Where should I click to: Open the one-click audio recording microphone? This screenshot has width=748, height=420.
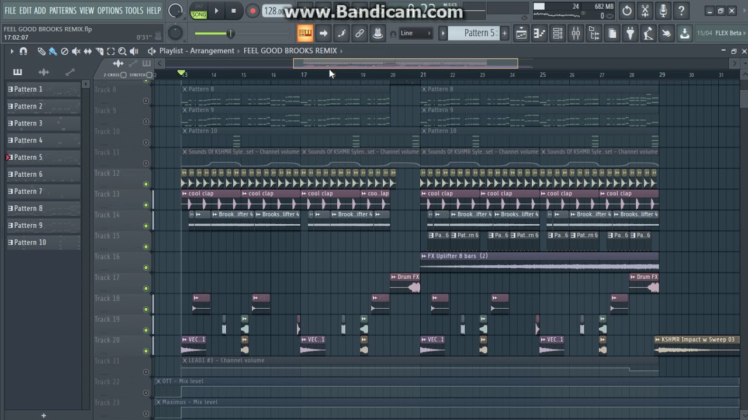[x=663, y=10]
